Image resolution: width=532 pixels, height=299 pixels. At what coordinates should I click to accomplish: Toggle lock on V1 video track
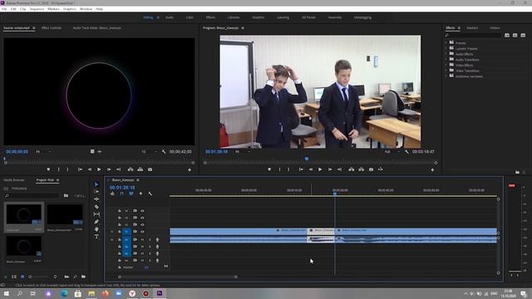pyautogui.click(x=120, y=232)
